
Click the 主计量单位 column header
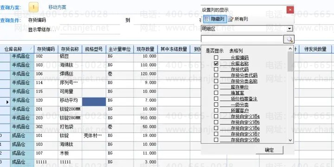[120, 49]
